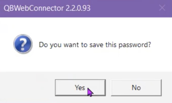Confirm saving the password with Yes
172x103 pixels.
pyautogui.click(x=80, y=88)
